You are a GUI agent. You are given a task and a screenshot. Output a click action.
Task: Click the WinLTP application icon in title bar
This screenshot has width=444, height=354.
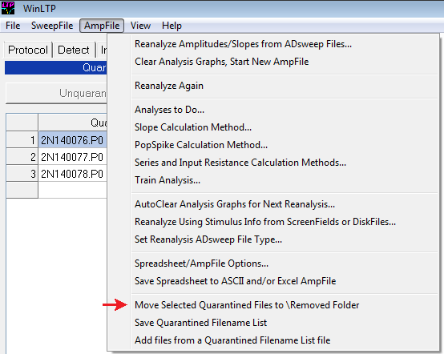[x=8, y=8]
